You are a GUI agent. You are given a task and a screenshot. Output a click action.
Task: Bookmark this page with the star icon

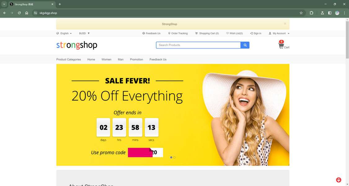click(x=301, y=13)
